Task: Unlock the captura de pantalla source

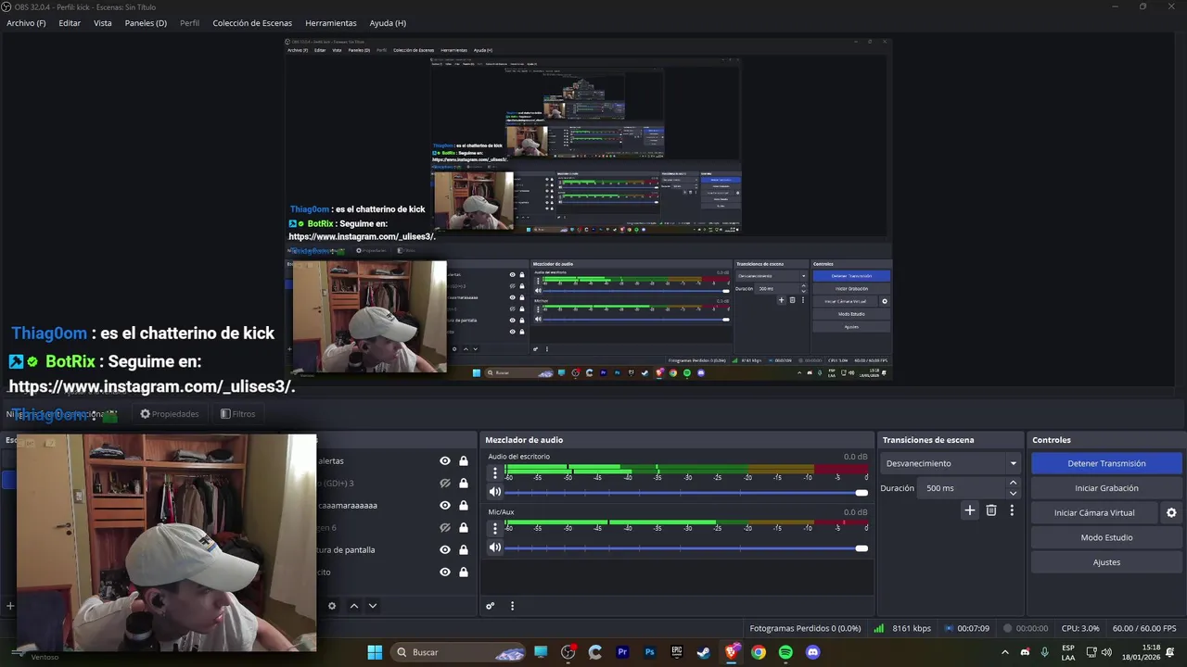Action: (464, 550)
